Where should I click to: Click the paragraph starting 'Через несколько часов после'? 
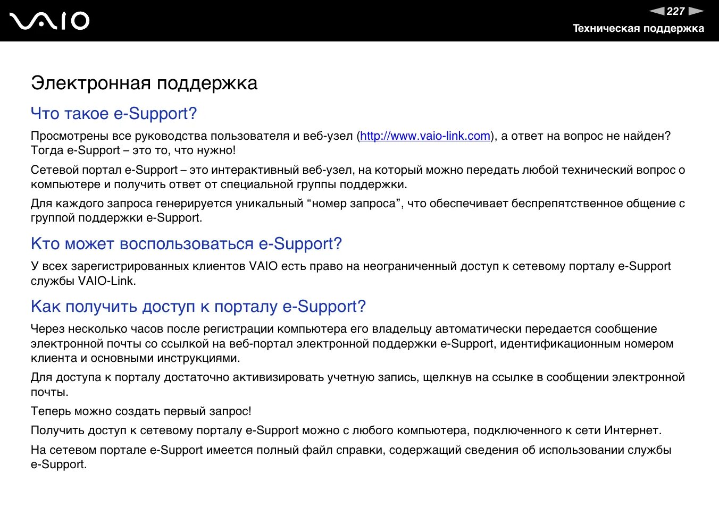click(352, 343)
